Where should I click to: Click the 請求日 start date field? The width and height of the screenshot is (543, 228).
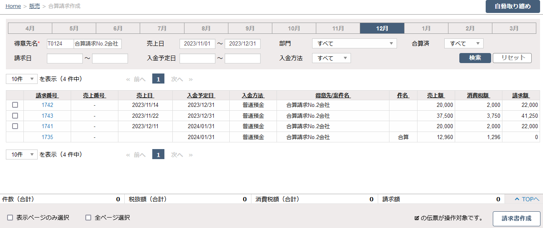[x=65, y=58]
